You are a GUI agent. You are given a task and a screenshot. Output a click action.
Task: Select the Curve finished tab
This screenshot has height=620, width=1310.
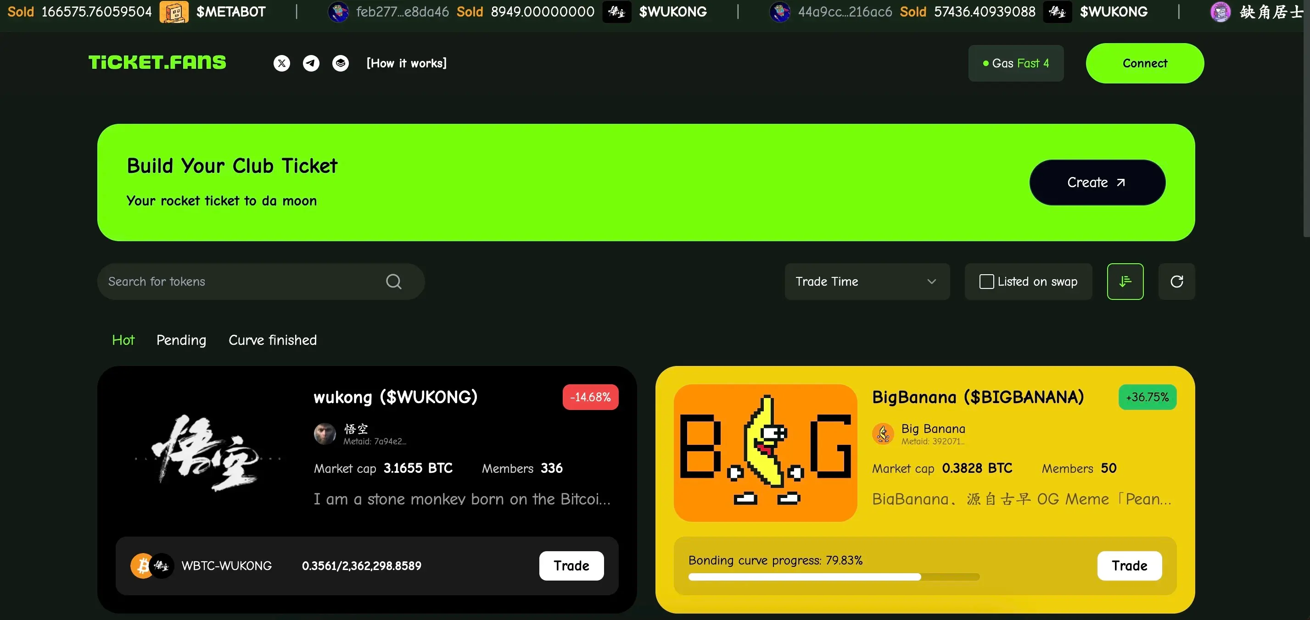point(272,340)
